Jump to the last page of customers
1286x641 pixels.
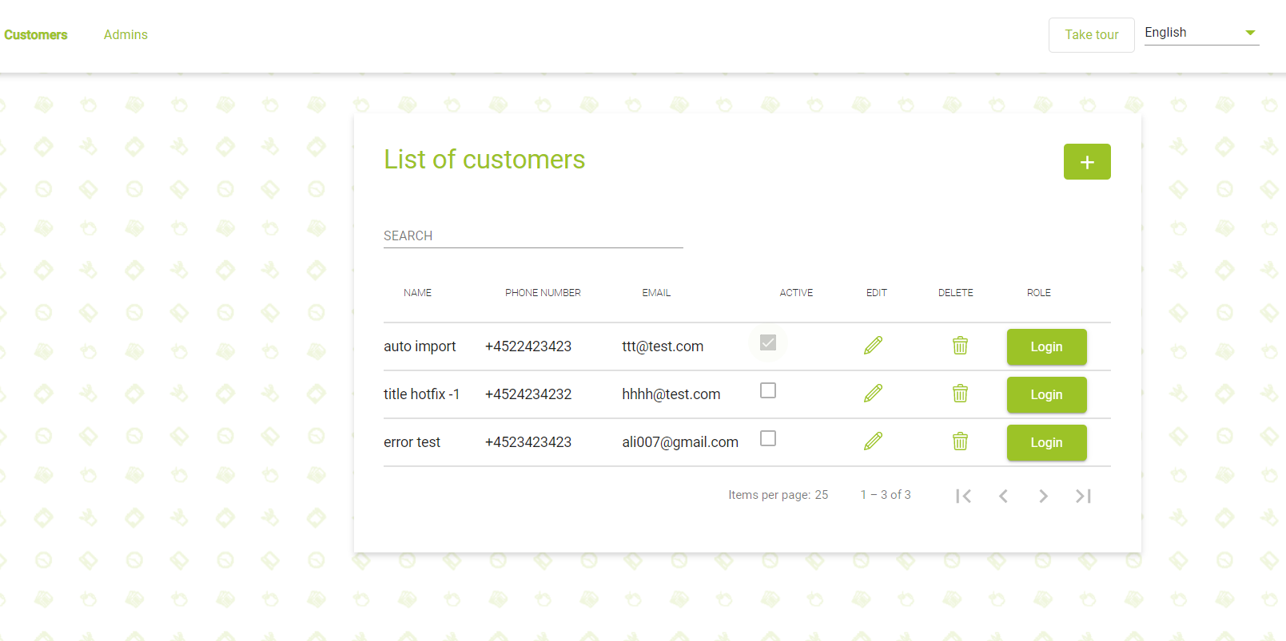[x=1083, y=497]
